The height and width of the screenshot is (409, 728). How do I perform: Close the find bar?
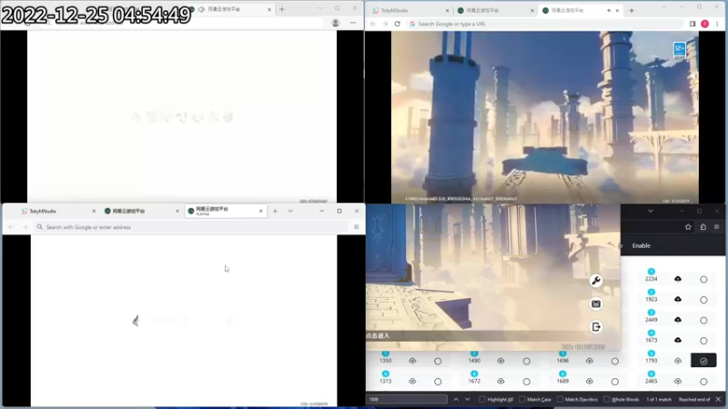718,399
